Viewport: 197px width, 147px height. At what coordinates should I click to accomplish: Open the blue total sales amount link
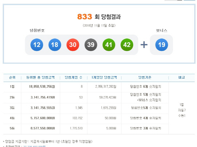pos(34,146)
